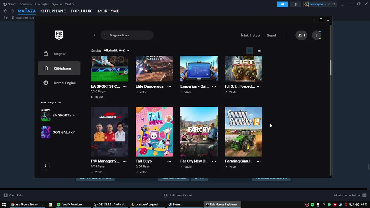
Task: Open the Far Cry New Dawn three-dot menu
Action: click(x=214, y=161)
